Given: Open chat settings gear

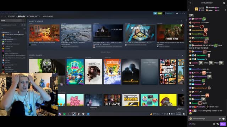Looking at the screenshot, I should (x=214, y=124).
